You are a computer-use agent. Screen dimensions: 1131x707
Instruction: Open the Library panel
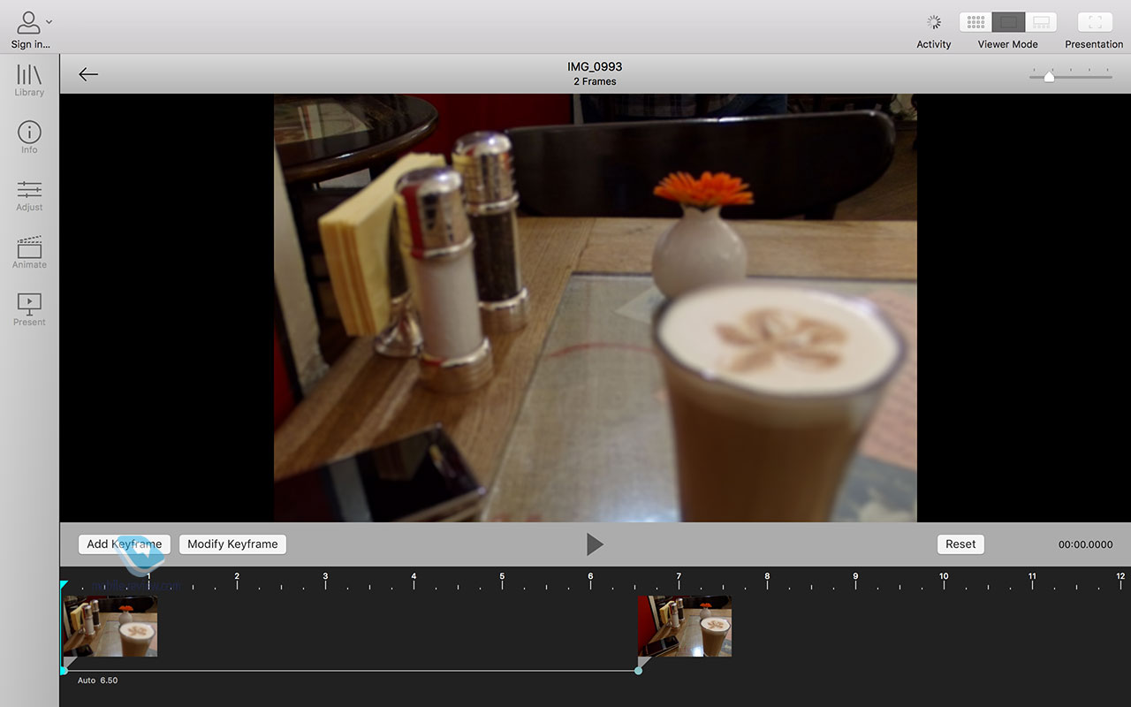[29, 80]
